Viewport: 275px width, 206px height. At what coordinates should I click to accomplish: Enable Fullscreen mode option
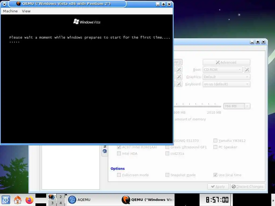(x=119, y=175)
